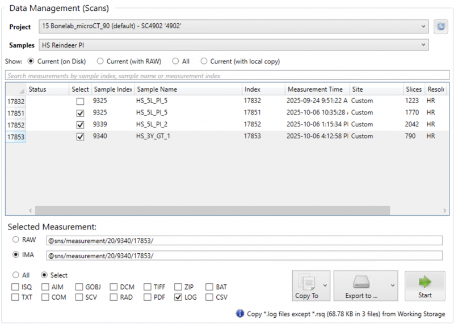Choose the All show filter radio button
Image resolution: width=454 pixels, height=324 pixels.
click(x=175, y=61)
